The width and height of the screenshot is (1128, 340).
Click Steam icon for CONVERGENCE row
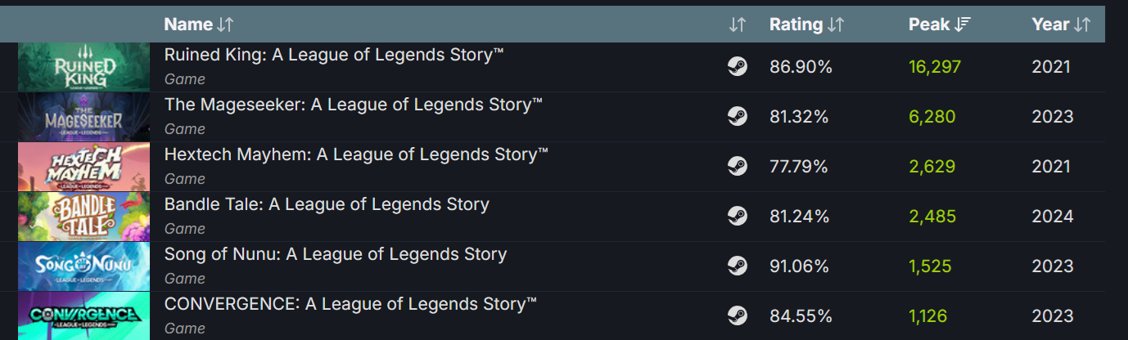pos(737,316)
